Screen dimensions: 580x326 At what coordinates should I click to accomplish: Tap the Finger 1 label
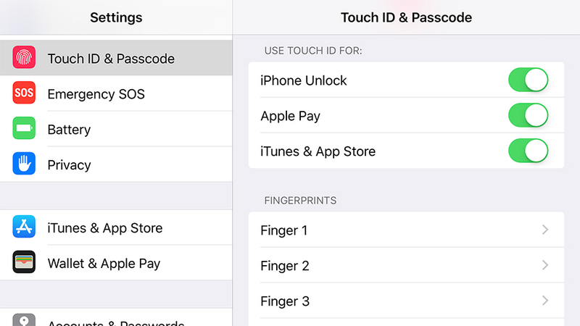[x=283, y=230]
